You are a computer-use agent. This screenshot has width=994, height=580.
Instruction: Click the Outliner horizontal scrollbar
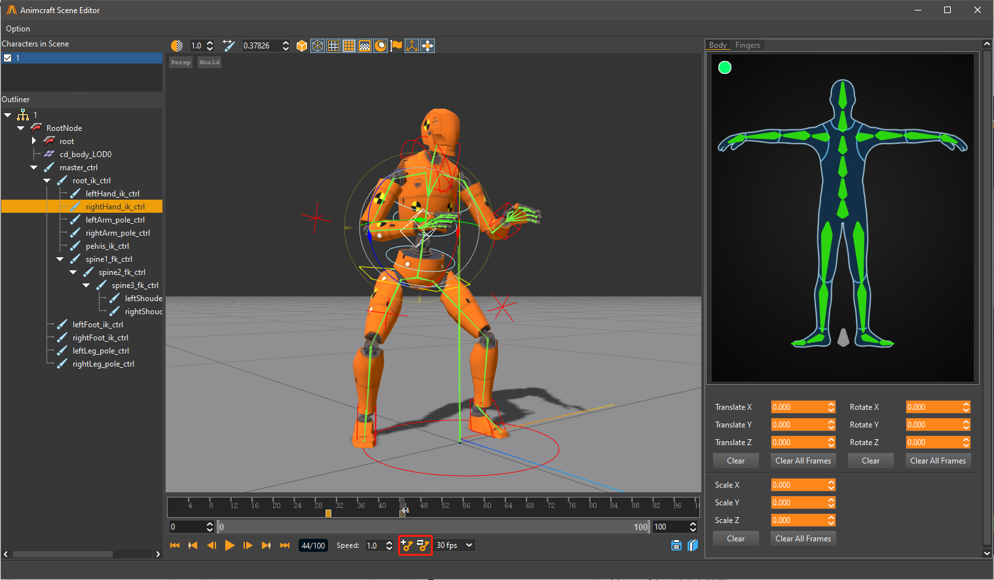63,554
